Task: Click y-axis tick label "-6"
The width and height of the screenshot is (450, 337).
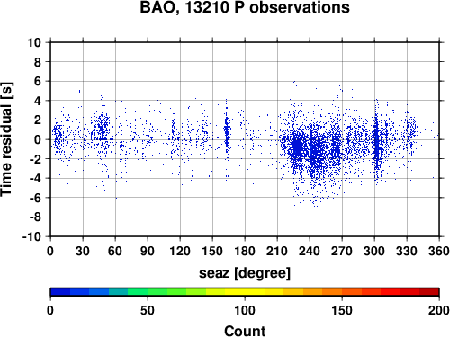Action: (x=35, y=198)
